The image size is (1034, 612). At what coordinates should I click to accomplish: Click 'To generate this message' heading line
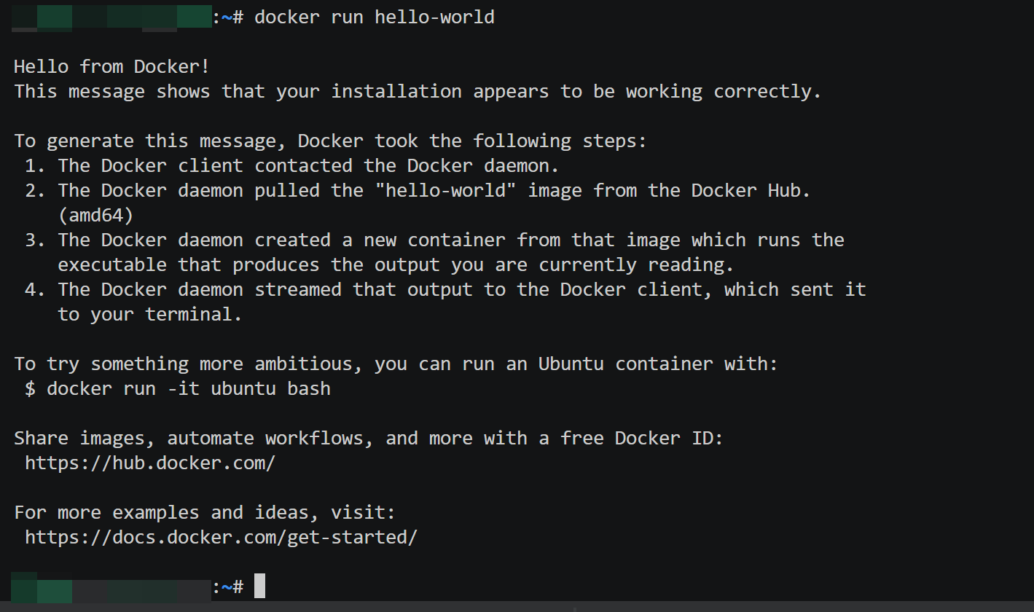click(x=331, y=141)
